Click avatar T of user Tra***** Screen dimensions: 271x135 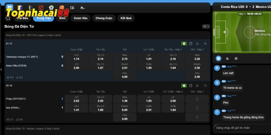[x=217, y=112]
